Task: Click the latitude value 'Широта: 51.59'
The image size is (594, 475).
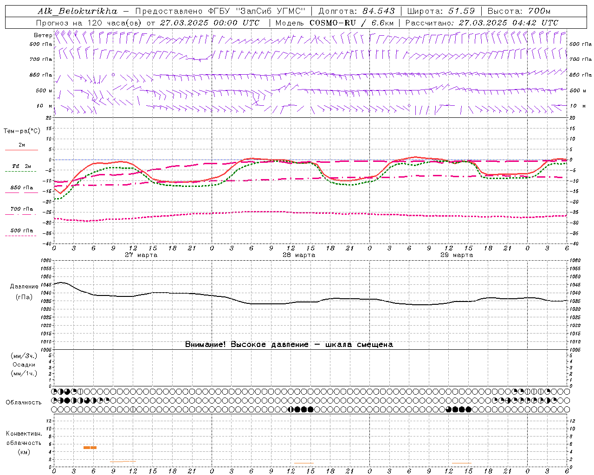Action: [441, 11]
